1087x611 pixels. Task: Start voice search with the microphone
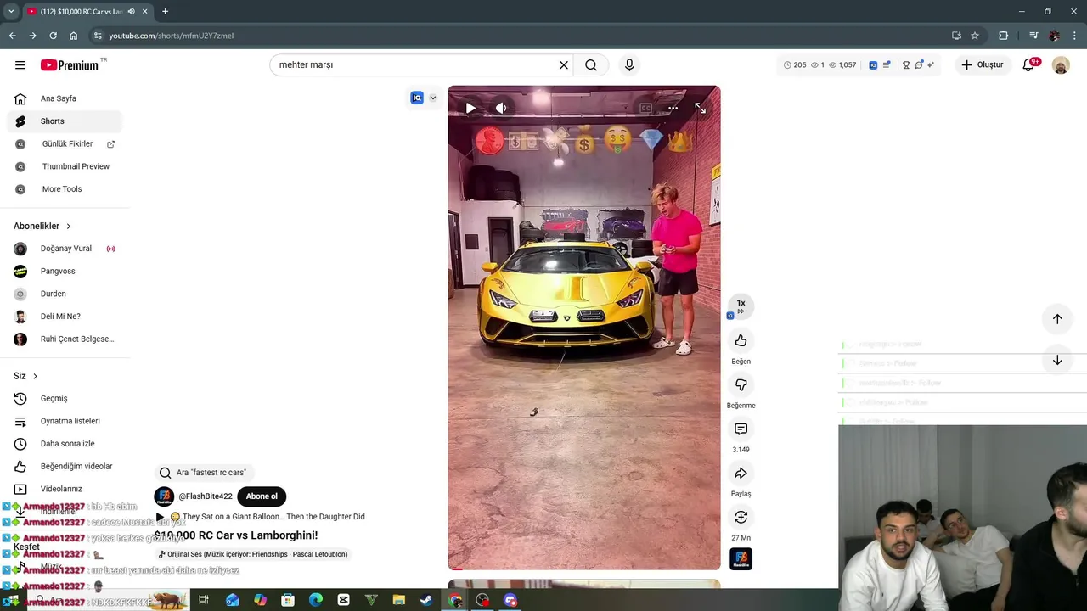[x=629, y=64]
